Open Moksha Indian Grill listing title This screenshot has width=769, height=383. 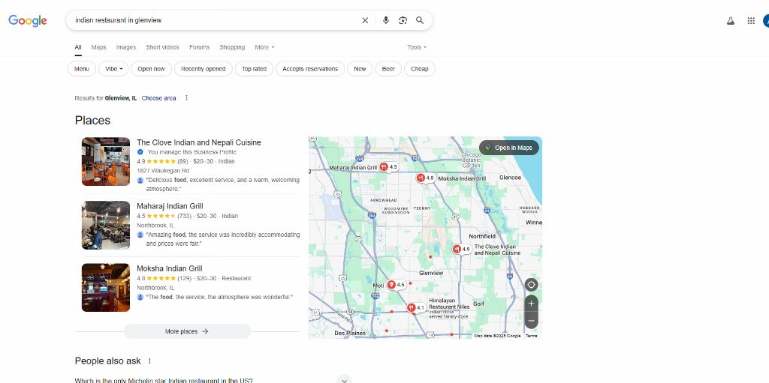point(169,268)
